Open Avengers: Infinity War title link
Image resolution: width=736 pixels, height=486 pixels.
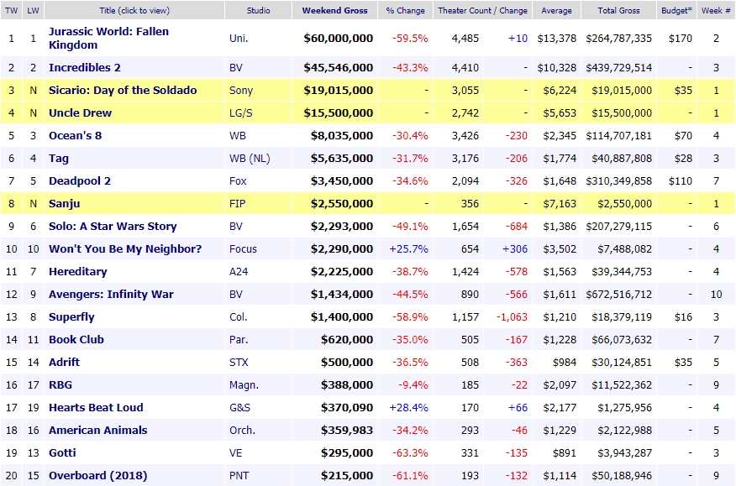tap(111, 294)
